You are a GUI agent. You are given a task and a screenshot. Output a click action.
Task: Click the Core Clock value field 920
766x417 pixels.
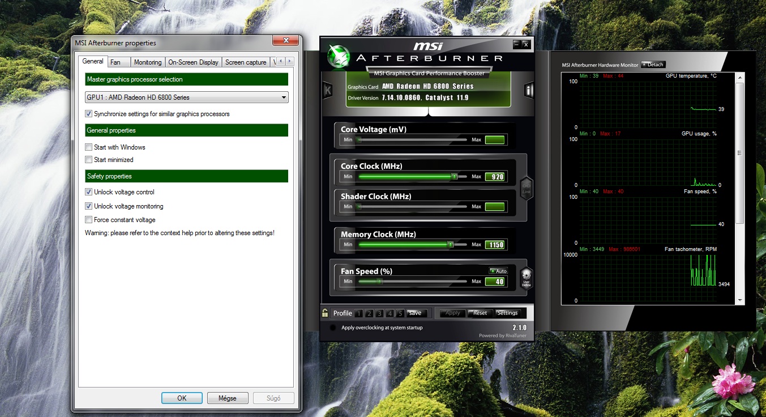point(494,177)
